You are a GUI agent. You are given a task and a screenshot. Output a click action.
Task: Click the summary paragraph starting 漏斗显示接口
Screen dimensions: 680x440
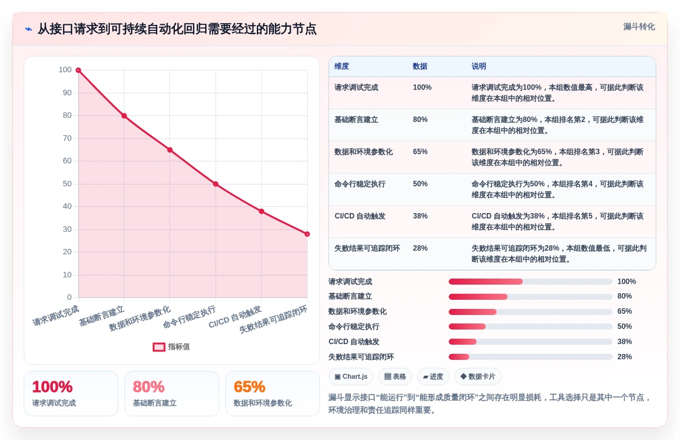[489, 404]
